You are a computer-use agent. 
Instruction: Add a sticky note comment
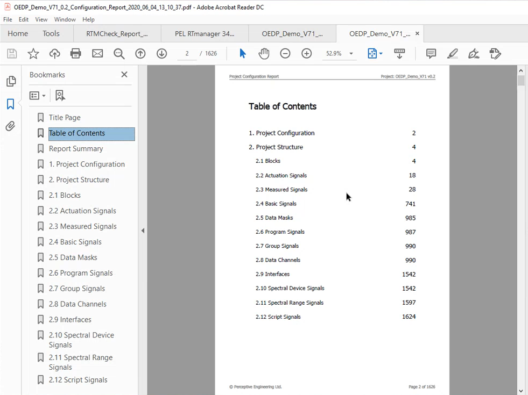pyautogui.click(x=431, y=53)
